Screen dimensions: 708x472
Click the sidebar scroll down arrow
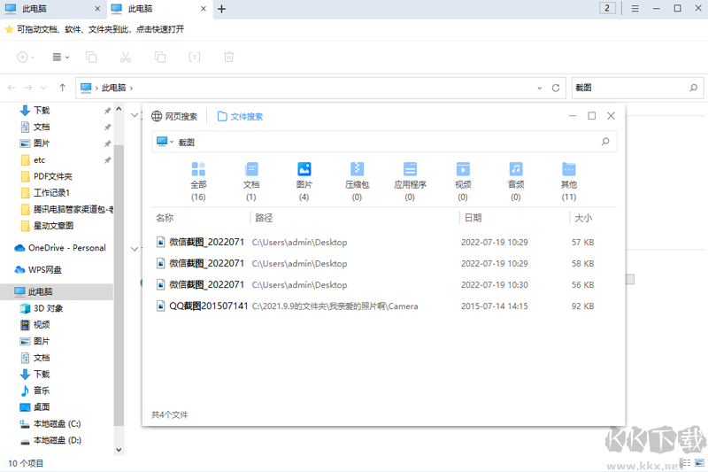(119, 449)
